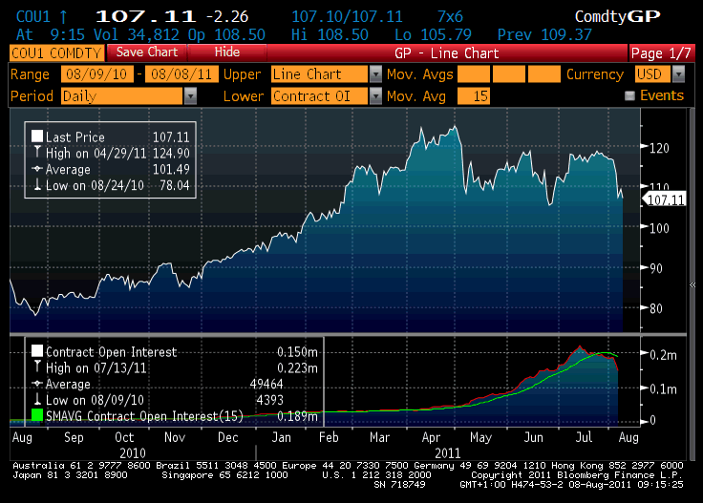Viewport: 703px width, 503px height.
Task: Open the Lower Contract OI dropdown arrow
Action: [375, 96]
